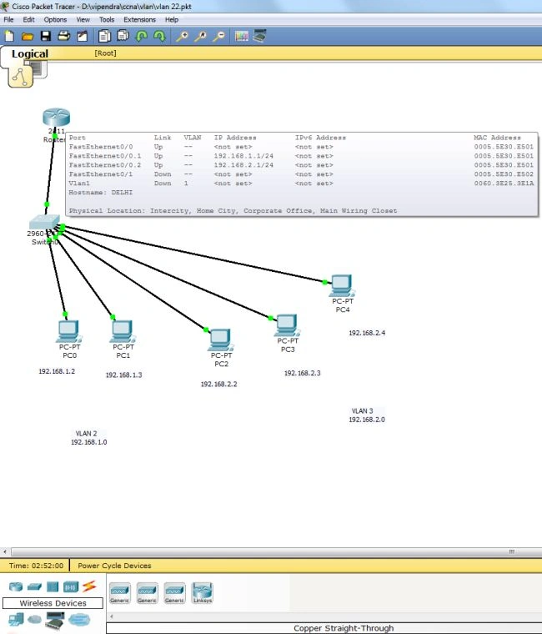Click the PC4 computer icon
This screenshot has width=542, height=634.
click(343, 285)
